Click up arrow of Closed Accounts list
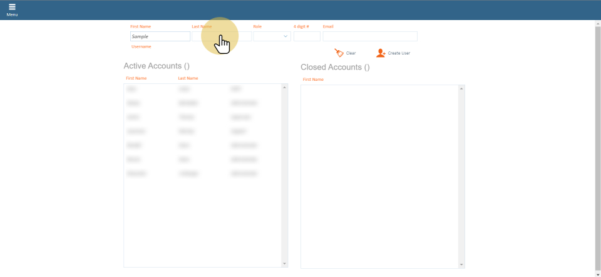Screen dimensions: 601x277 (x=462, y=88)
